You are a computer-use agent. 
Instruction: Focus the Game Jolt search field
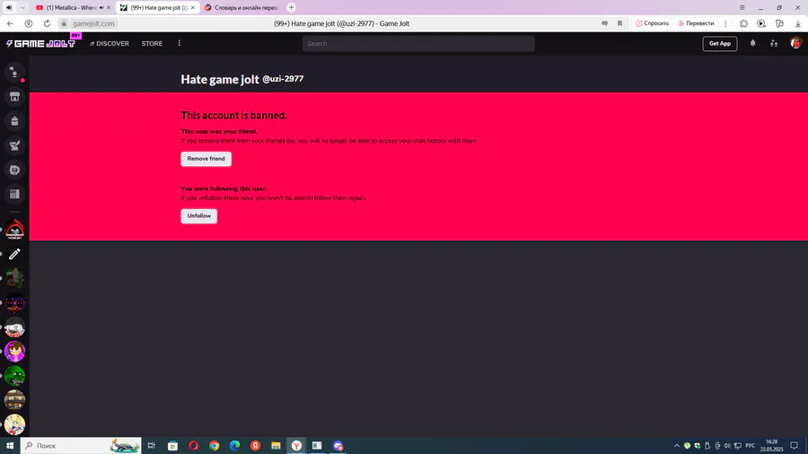pyautogui.click(x=418, y=44)
